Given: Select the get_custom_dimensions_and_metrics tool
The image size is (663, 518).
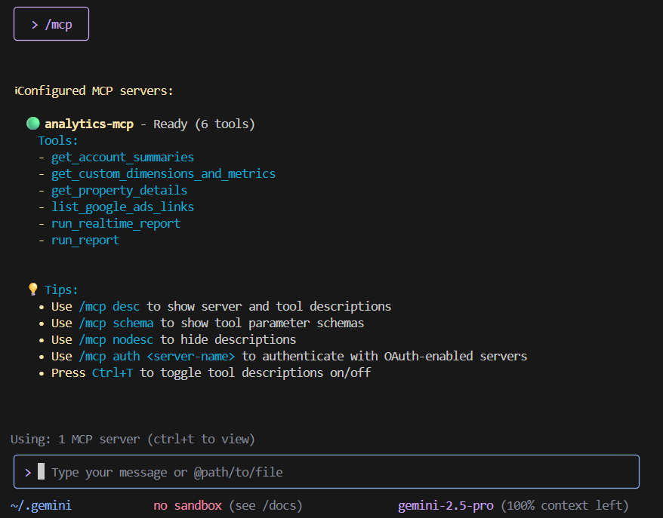Looking at the screenshot, I should 163,174.
